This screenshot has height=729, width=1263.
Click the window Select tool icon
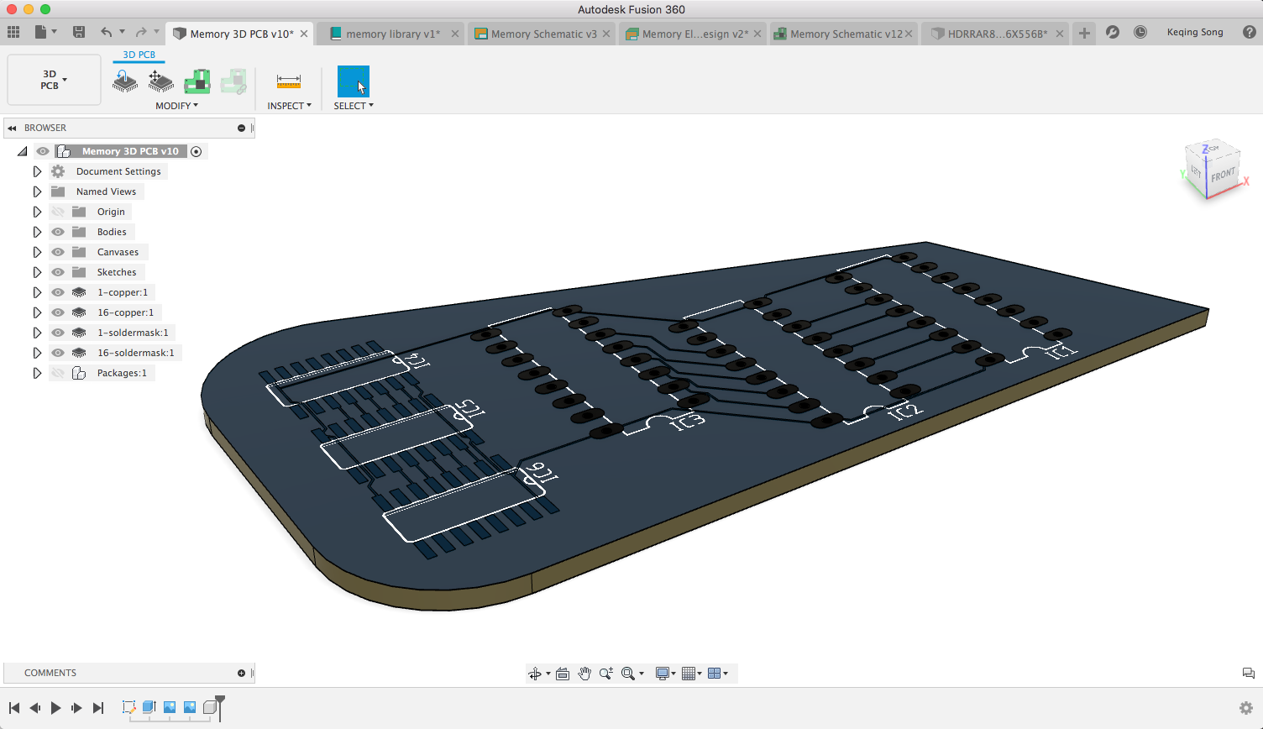tap(353, 81)
